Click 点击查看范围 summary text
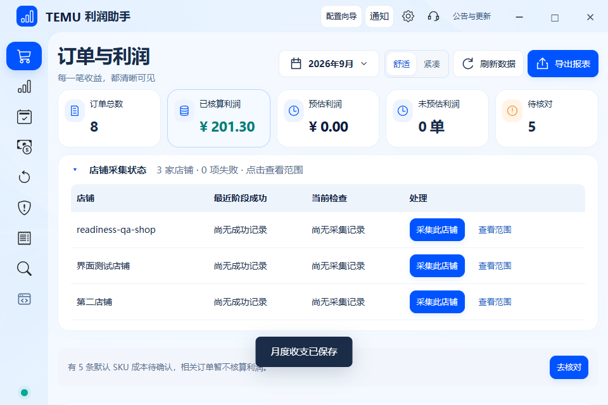Viewport: 608px width, 405px height. (274, 170)
